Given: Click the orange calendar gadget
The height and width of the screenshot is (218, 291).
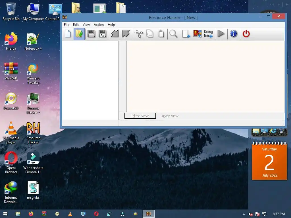Looking at the screenshot, I should [x=269, y=161].
